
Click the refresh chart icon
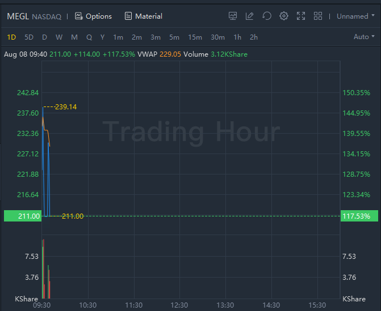pos(266,16)
